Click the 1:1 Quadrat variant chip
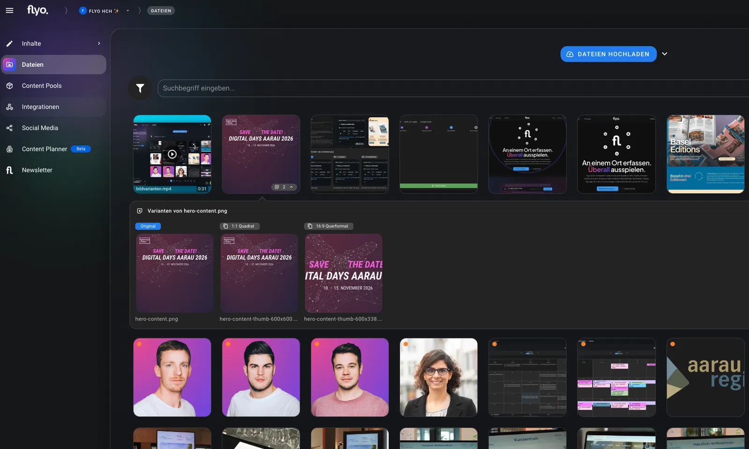The height and width of the screenshot is (449, 749). coord(239,226)
